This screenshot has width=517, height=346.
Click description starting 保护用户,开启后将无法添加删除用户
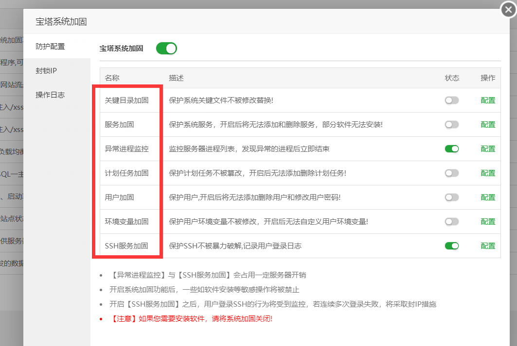[x=254, y=198]
